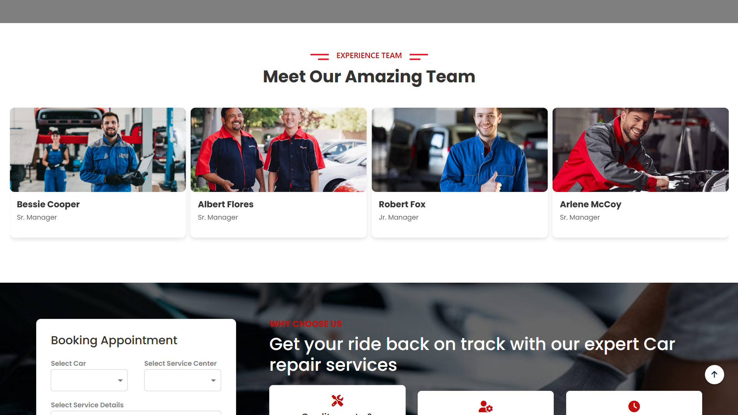This screenshot has width=738, height=415.
Task: Open Bessie Cooper's team photo
Action: pos(98,150)
